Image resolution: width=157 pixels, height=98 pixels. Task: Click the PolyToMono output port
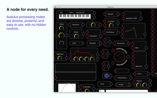[131, 78]
